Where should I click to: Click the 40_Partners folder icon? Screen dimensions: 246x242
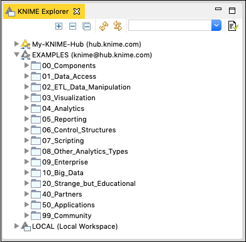[x=36, y=194]
